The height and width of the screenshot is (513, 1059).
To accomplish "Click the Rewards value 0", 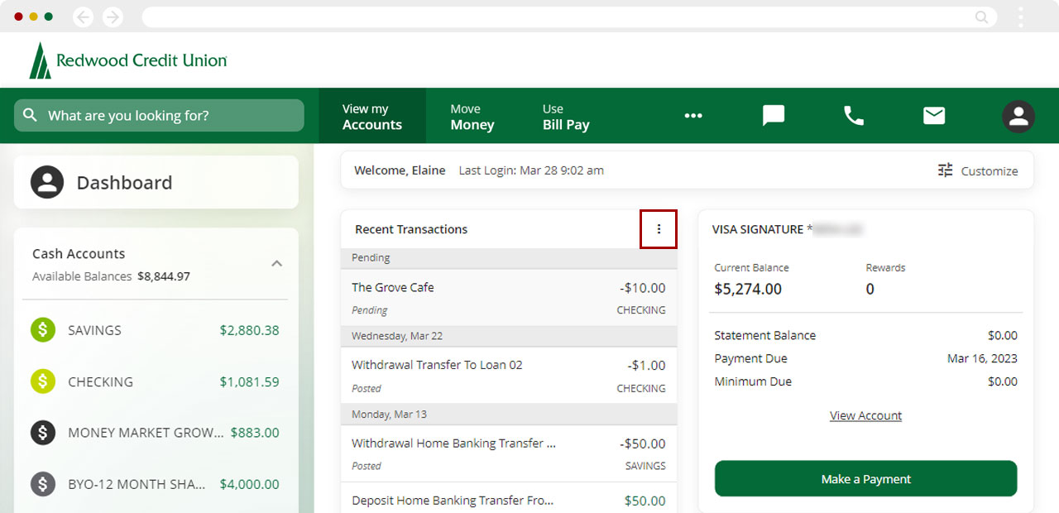I will (x=870, y=289).
